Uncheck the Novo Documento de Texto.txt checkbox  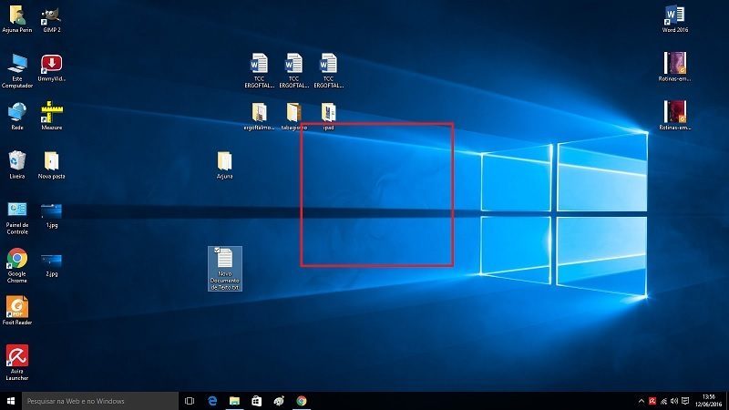tap(217, 250)
